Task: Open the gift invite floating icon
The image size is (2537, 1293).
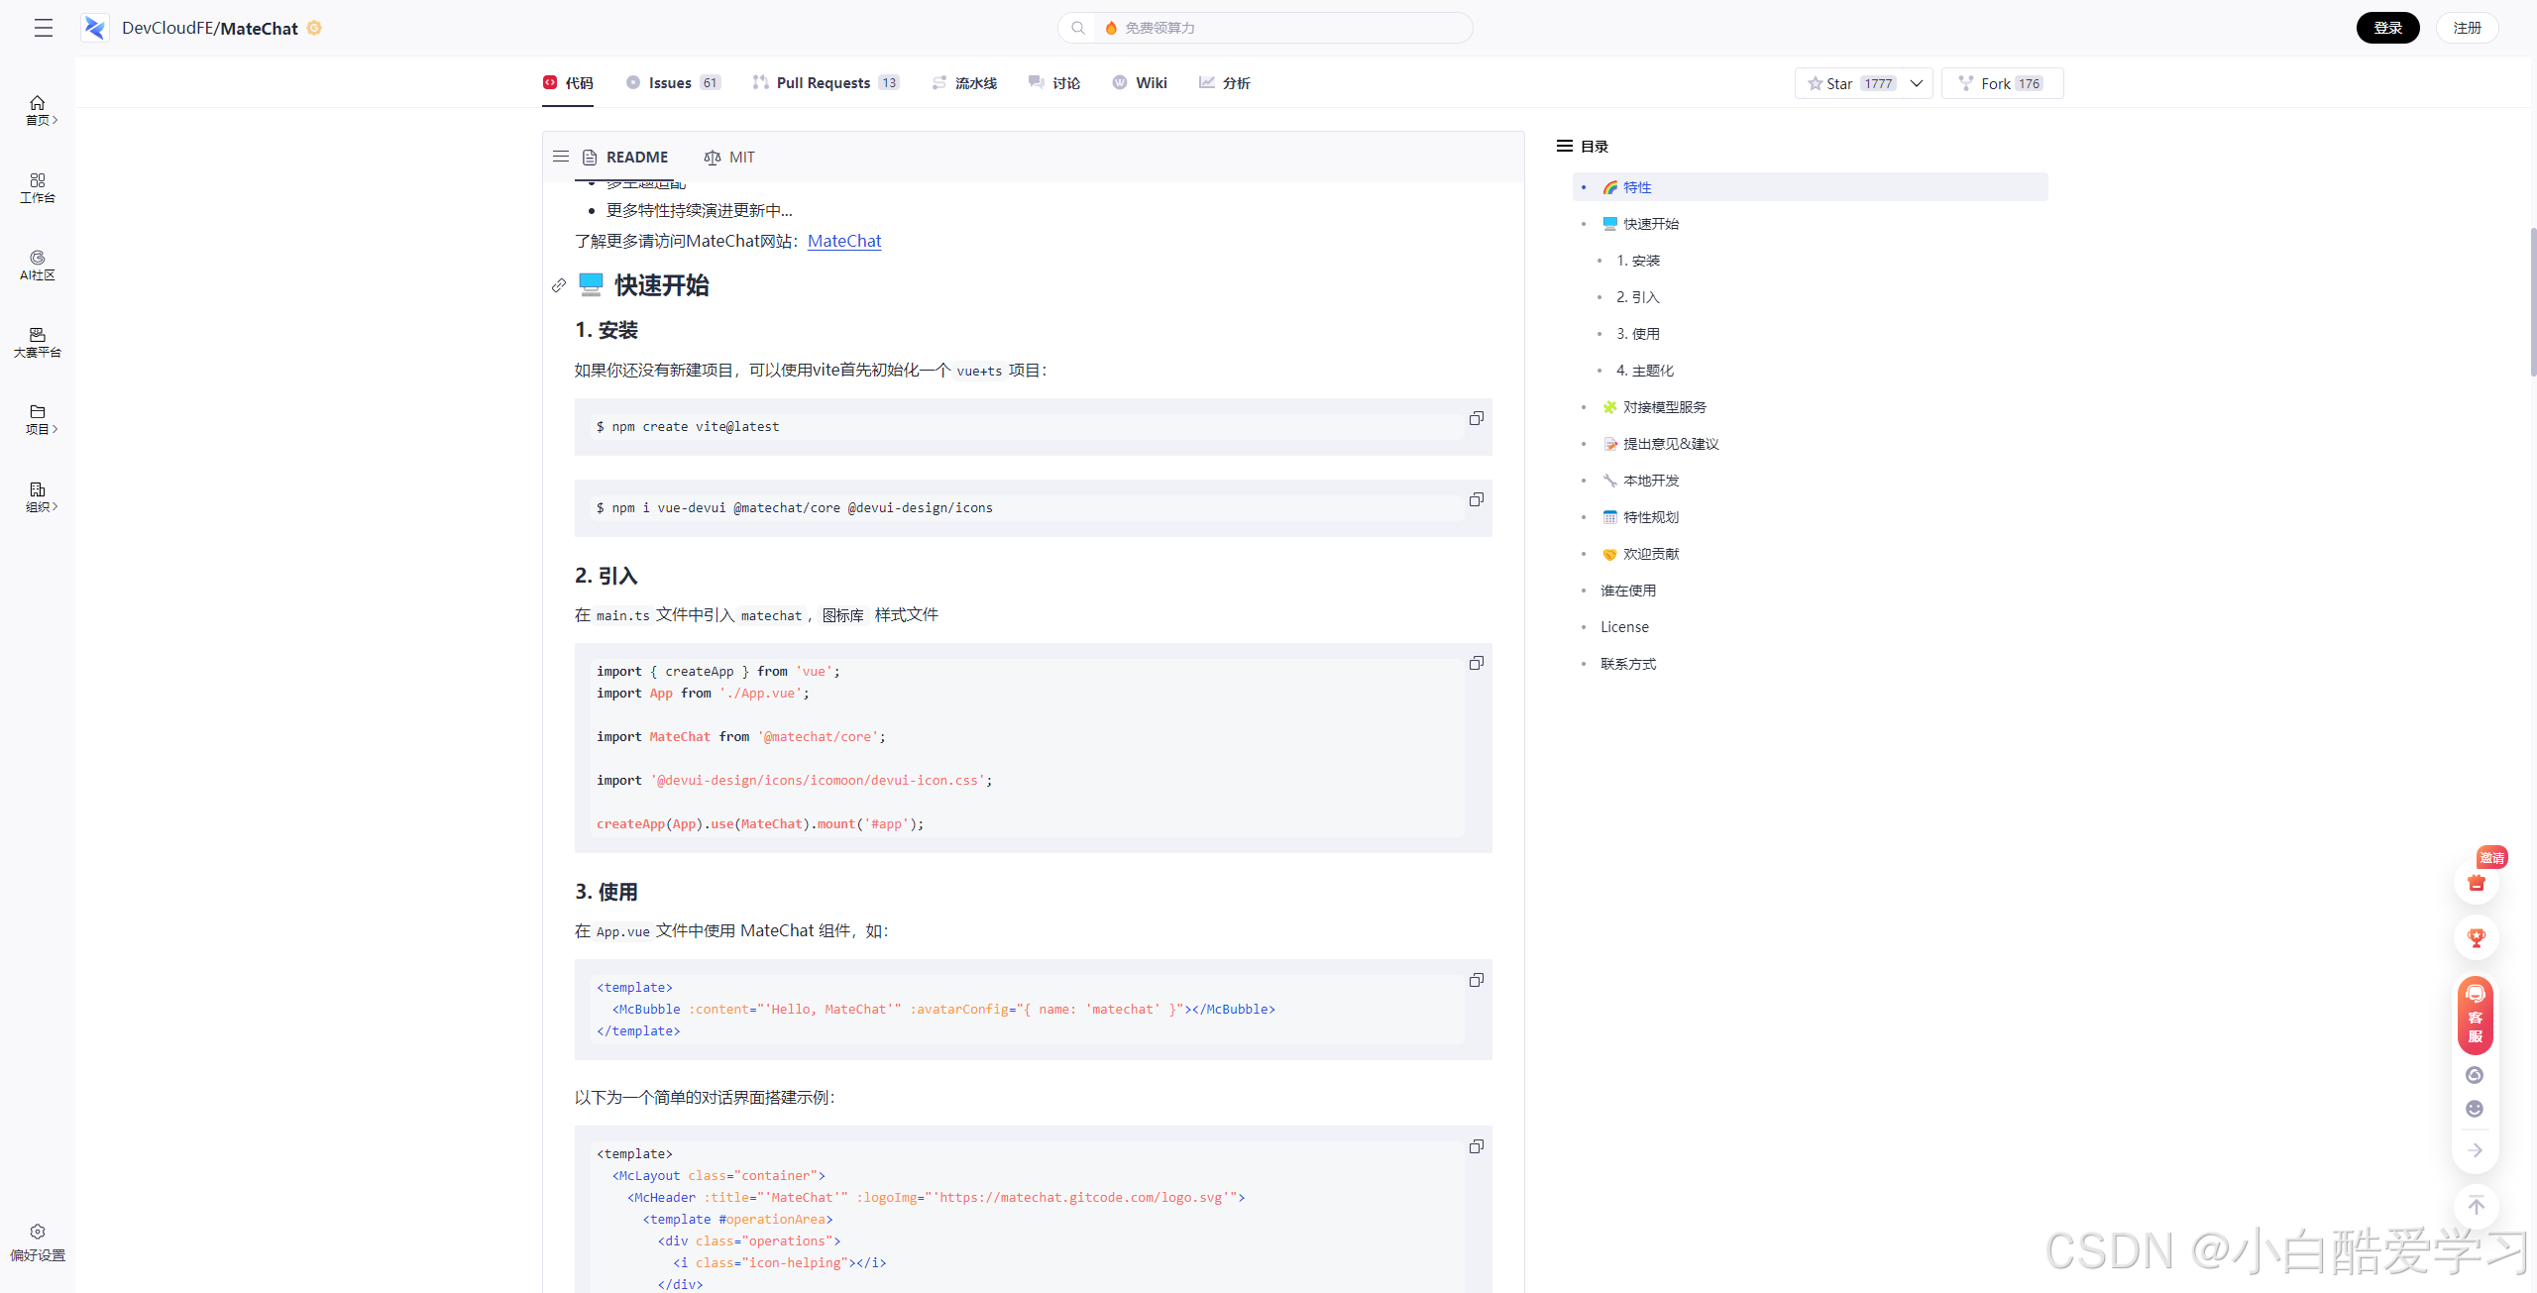Action: [x=2476, y=882]
